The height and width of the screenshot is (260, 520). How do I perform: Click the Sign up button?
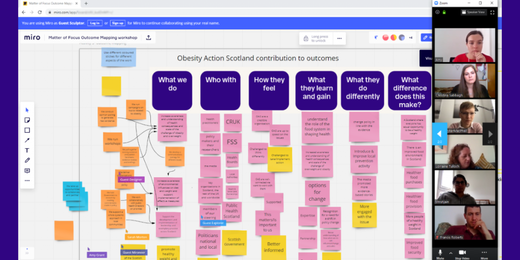(118, 23)
